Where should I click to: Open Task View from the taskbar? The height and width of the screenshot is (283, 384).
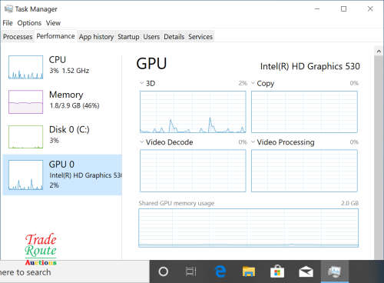click(x=190, y=271)
